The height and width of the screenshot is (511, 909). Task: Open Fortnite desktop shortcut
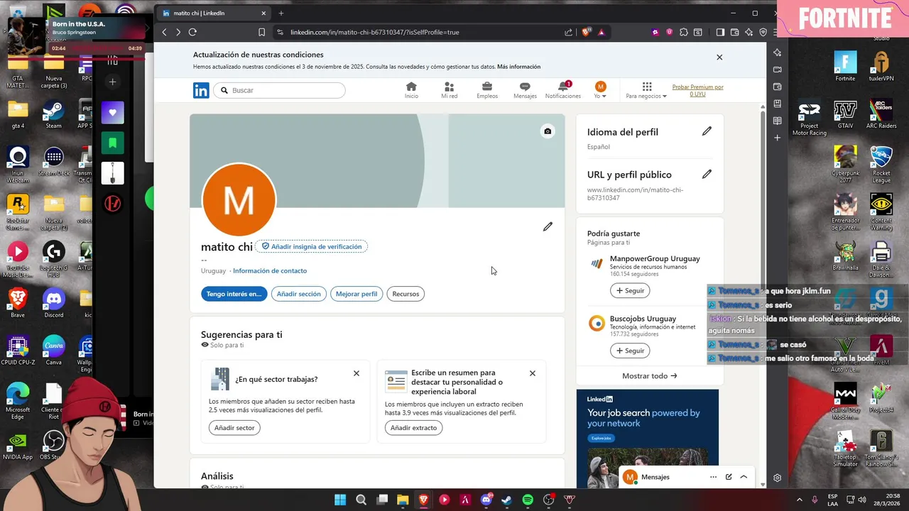(x=845, y=66)
